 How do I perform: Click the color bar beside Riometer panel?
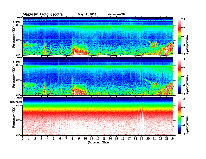click(179, 116)
